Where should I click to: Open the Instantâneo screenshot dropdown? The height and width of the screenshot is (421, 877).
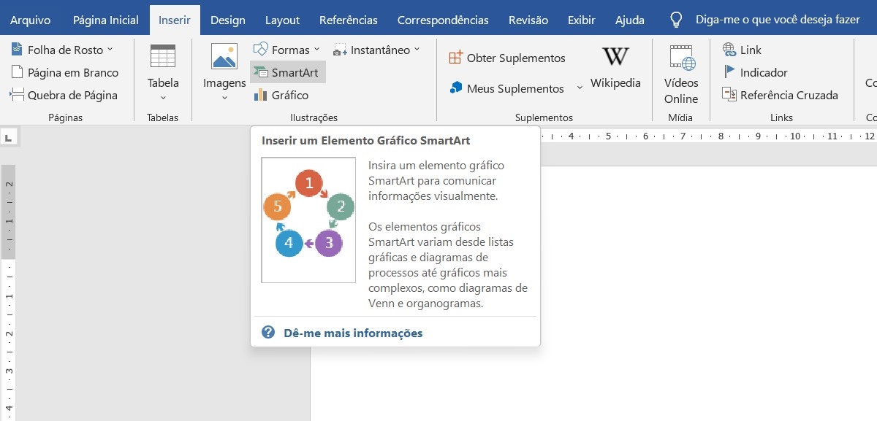click(377, 50)
